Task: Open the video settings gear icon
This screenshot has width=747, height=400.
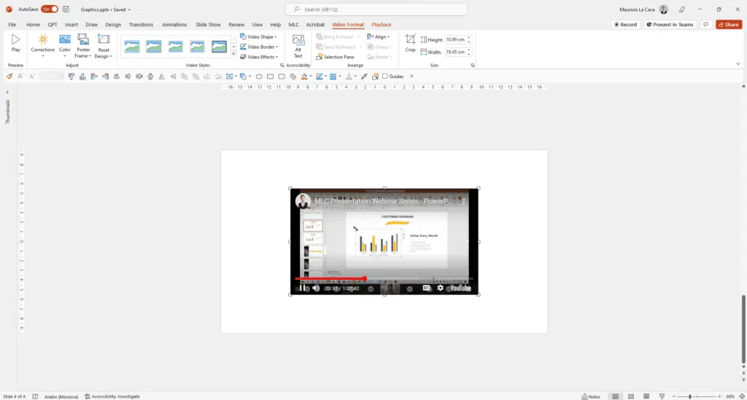Action: [440, 288]
